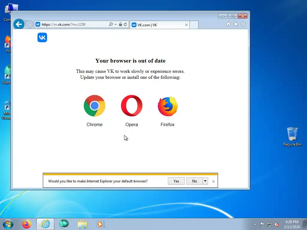Show hidden tray icons arrow

point(255,224)
